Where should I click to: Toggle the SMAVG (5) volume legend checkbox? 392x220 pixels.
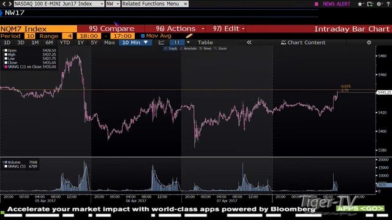click(x=6, y=166)
